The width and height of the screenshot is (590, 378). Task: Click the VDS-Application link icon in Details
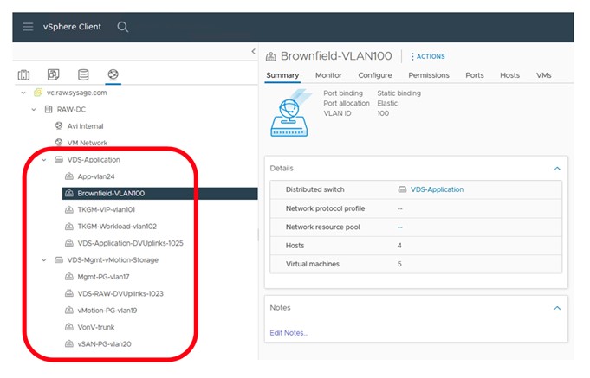(402, 189)
